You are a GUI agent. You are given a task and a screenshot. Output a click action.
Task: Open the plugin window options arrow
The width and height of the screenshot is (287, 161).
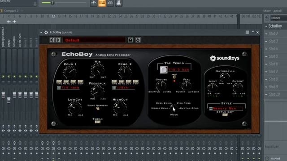(41, 32)
